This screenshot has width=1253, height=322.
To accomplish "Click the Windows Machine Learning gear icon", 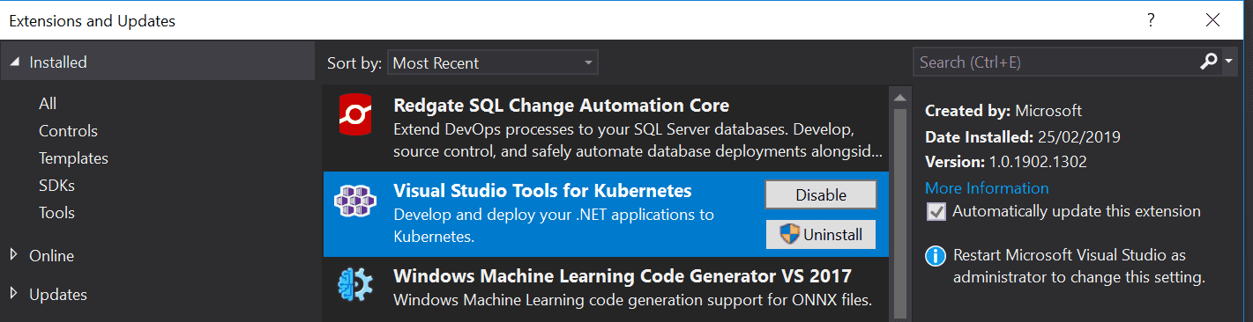I will (355, 286).
